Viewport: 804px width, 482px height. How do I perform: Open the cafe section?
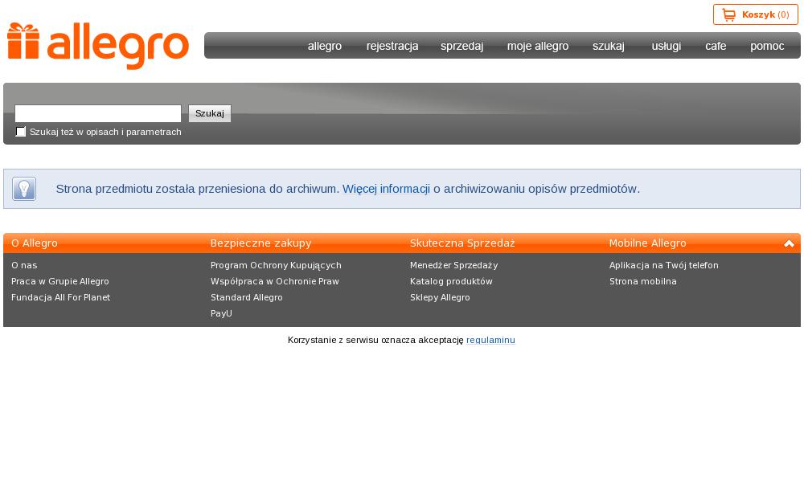click(x=716, y=46)
